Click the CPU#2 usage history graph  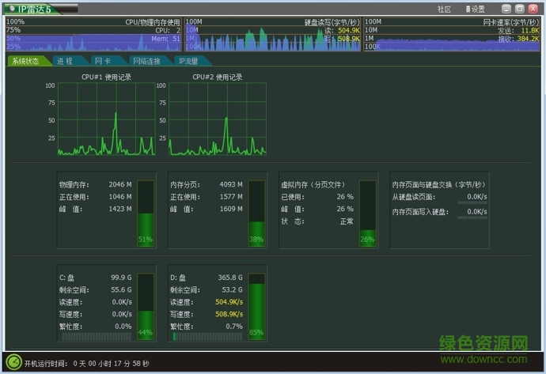[218, 119]
